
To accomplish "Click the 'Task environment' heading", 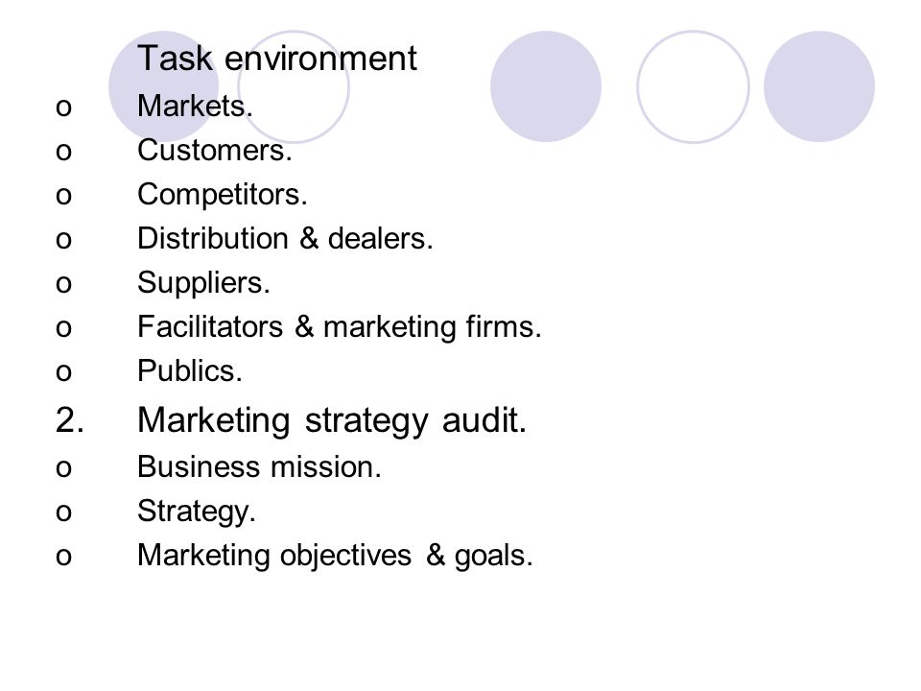I will tap(276, 59).
